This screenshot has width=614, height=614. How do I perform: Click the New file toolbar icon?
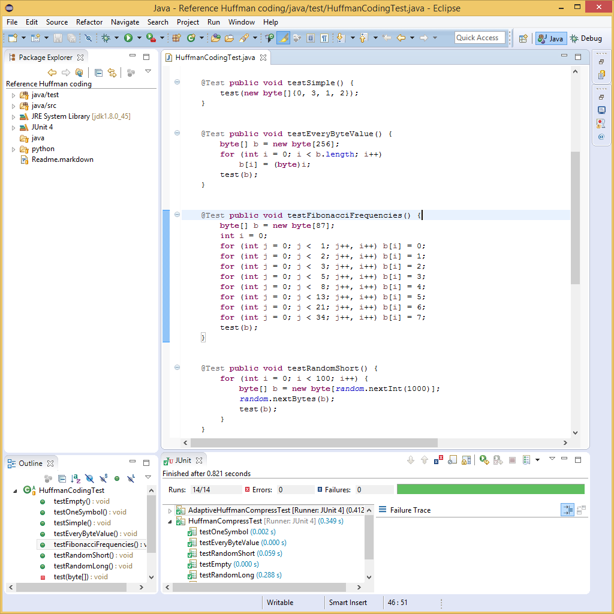click(13, 38)
